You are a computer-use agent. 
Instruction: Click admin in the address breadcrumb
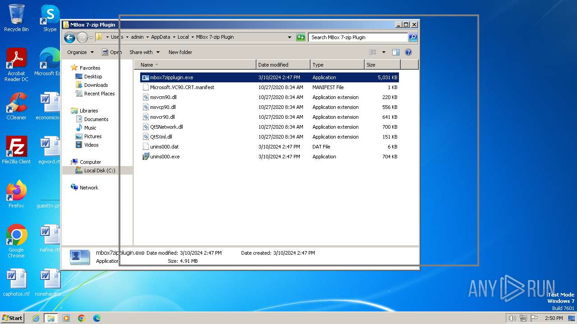137,37
